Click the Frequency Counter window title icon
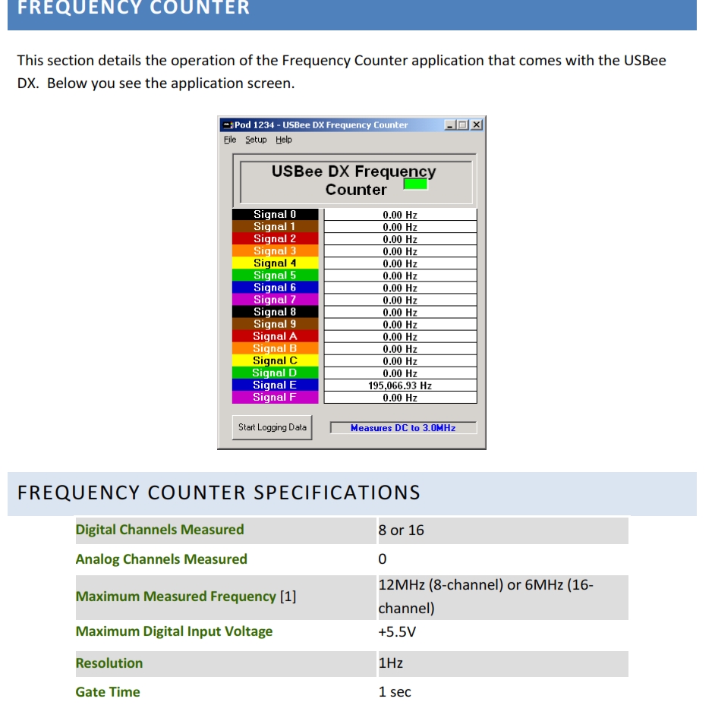 (x=228, y=125)
